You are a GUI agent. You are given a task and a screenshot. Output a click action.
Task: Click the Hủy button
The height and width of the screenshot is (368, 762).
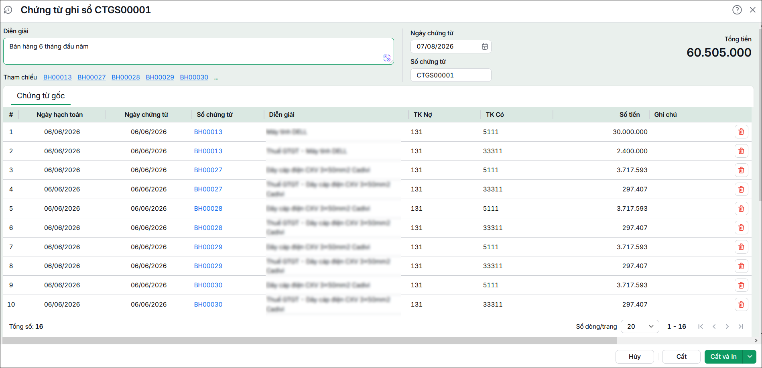pyautogui.click(x=635, y=357)
